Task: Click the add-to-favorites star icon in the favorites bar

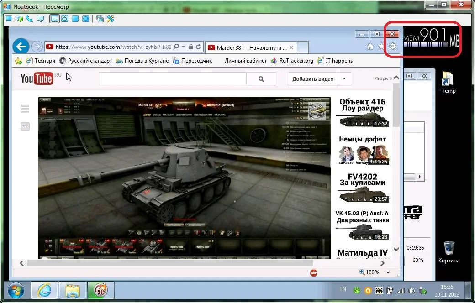Action: pos(18,61)
